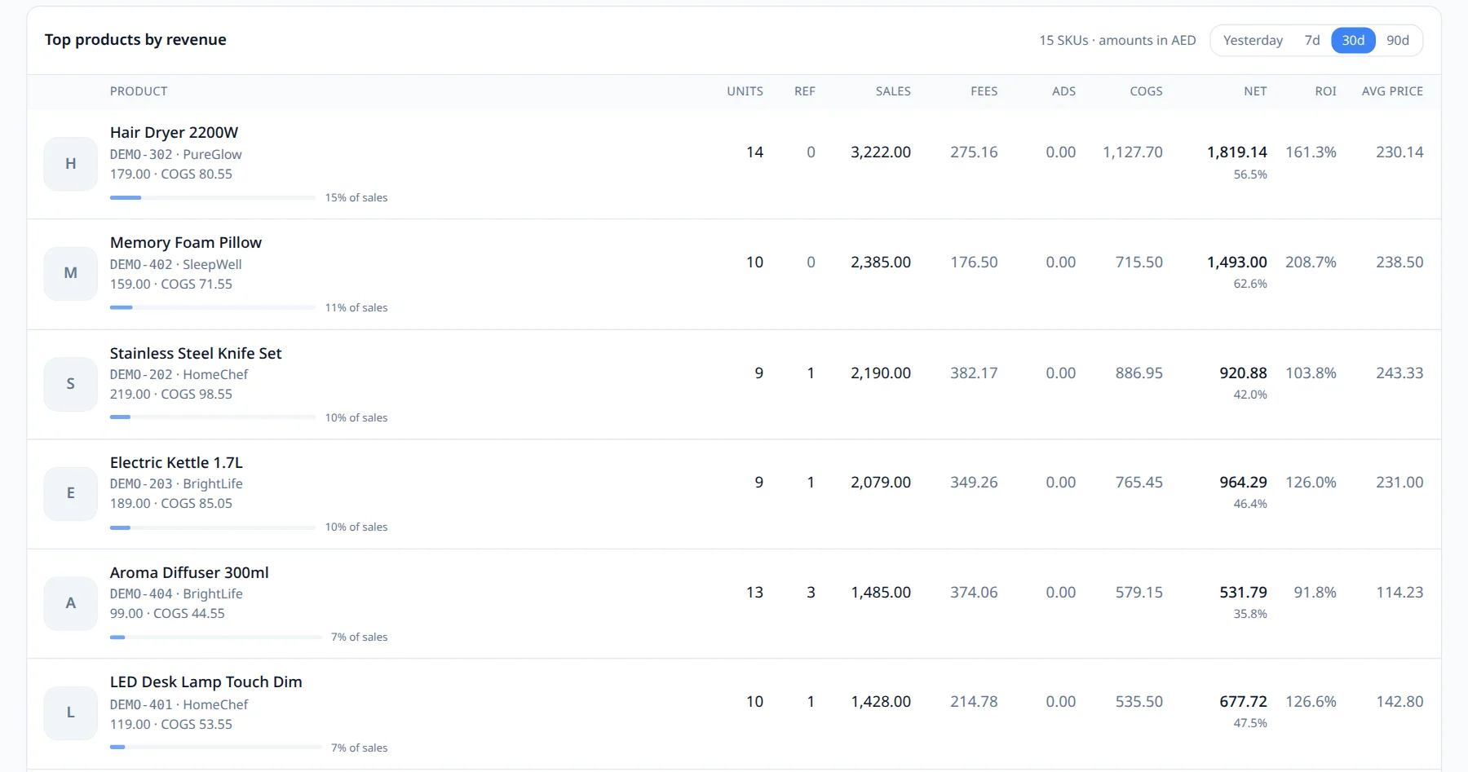Click the Electric Kettle 1.7L sales bar
This screenshot has width=1468, height=772.
(213, 527)
